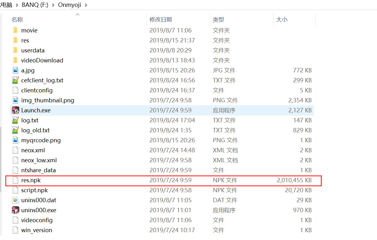Image resolution: width=377 pixels, height=240 pixels.
Task: Select the unins000.dat file name
Action: [39, 200]
